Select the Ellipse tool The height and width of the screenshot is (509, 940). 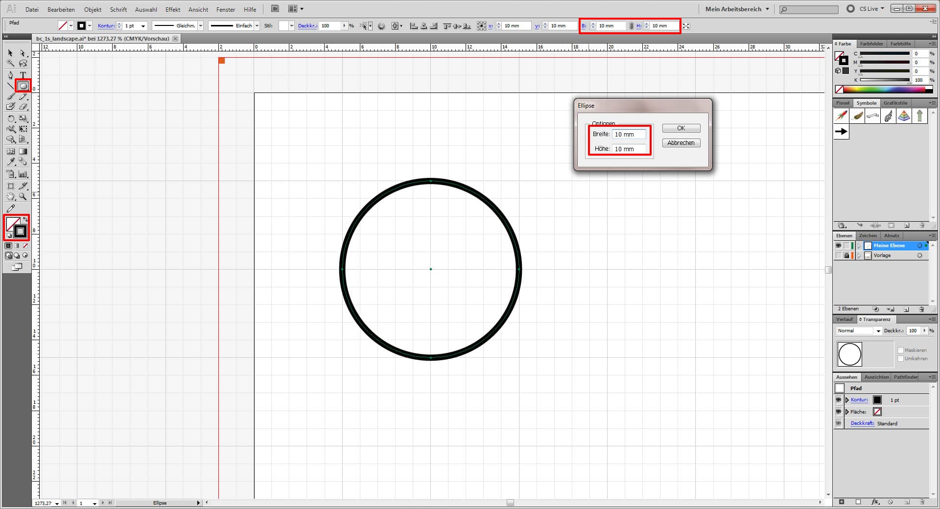click(x=23, y=86)
